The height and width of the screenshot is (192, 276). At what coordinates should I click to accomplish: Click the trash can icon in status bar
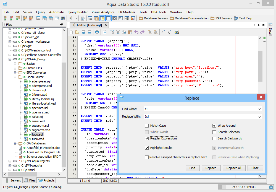pyautogui.click(x=271, y=187)
